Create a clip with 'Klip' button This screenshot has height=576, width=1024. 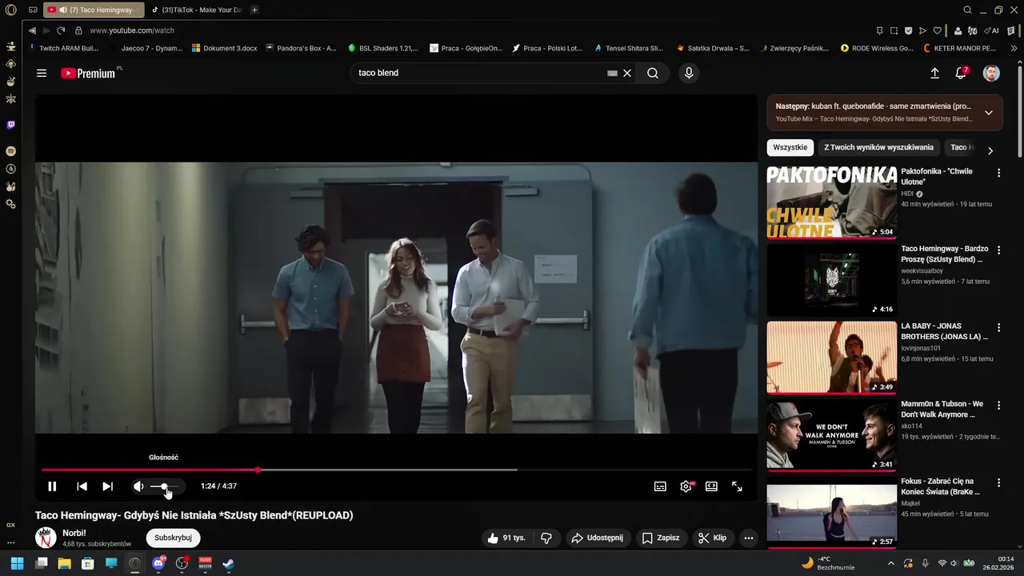tap(712, 538)
